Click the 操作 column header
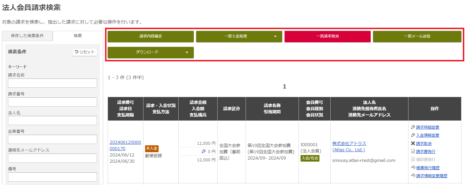Image resolution: width=466 pixels, height=185 pixels. (x=435, y=109)
